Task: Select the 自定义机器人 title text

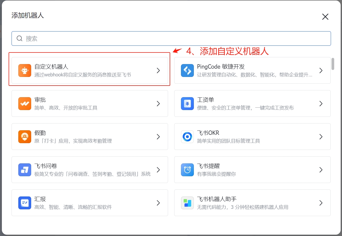Action: click(x=51, y=67)
